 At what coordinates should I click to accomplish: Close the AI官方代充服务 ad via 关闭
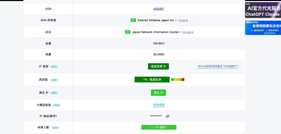coord(248,4)
